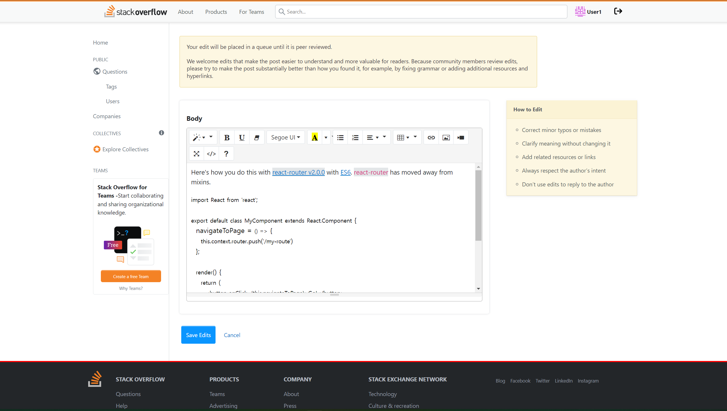Viewport: 727px width, 411px height.
Task: Click the insert link chain icon
Action: point(431,137)
